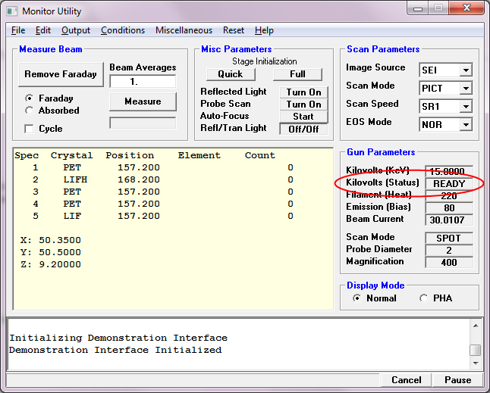
Task: Click the Monitor Utility title bar icon
Action: 11,11
